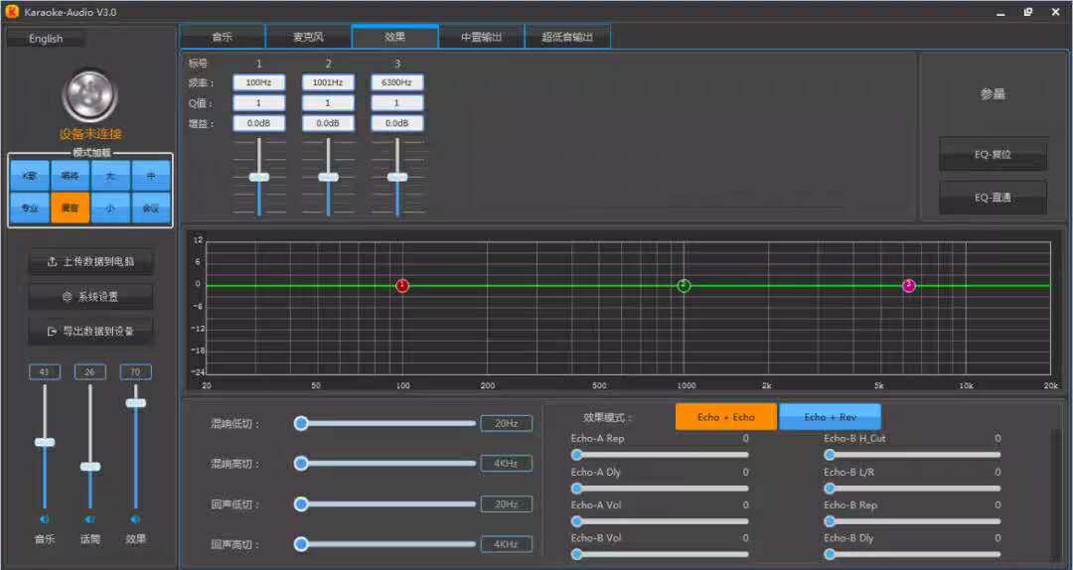The image size is (1073, 570).
Task: Select green EQ node 2 on graph
Action: (684, 285)
